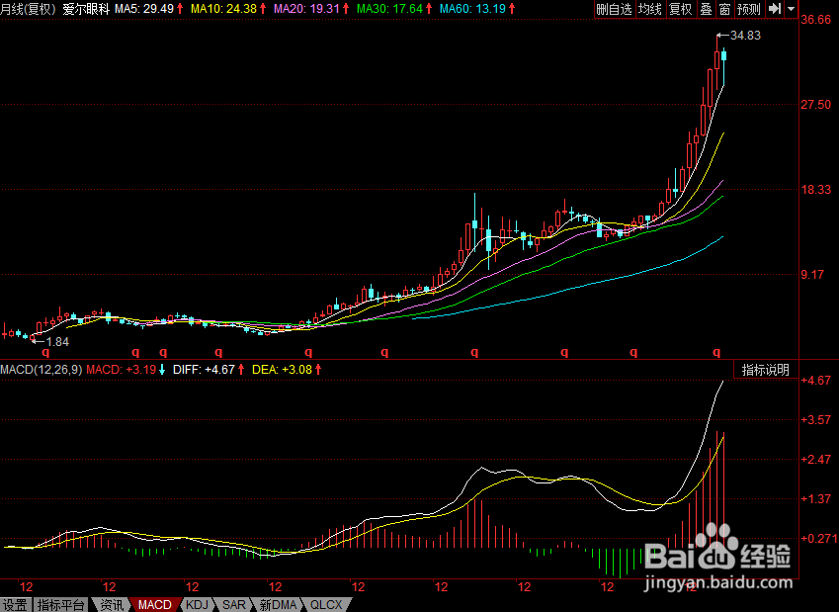Click the DIFF: +4.67 value
The image size is (839, 612).
pos(204,370)
